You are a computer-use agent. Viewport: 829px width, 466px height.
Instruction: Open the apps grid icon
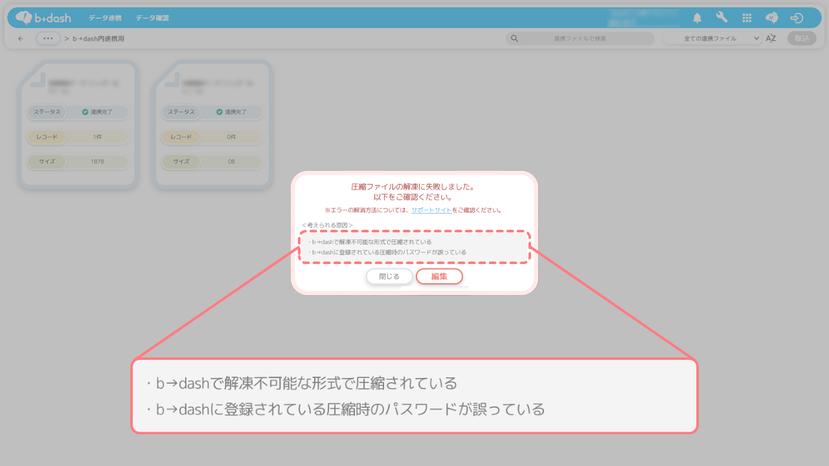click(747, 18)
